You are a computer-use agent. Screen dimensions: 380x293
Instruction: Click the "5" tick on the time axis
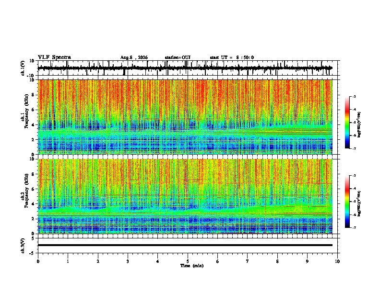[188, 261]
